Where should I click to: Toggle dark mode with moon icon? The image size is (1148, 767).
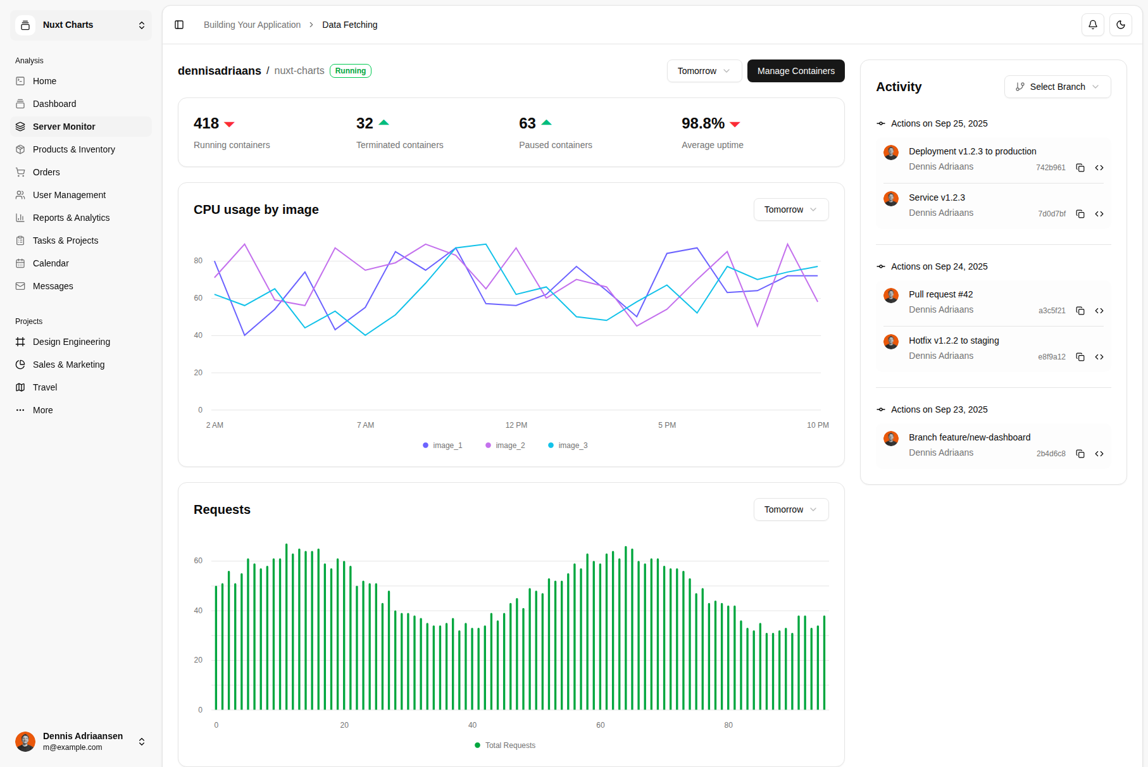click(1120, 25)
